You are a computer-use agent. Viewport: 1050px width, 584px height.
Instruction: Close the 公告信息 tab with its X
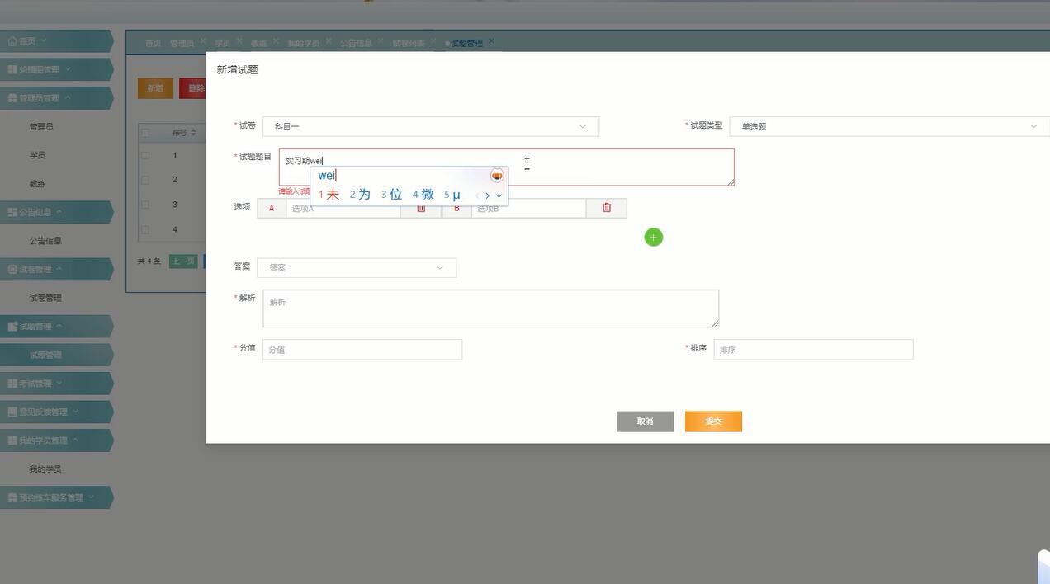click(381, 40)
